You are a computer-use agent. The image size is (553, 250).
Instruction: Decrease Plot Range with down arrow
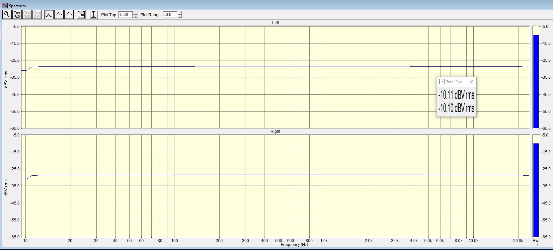[180, 16]
